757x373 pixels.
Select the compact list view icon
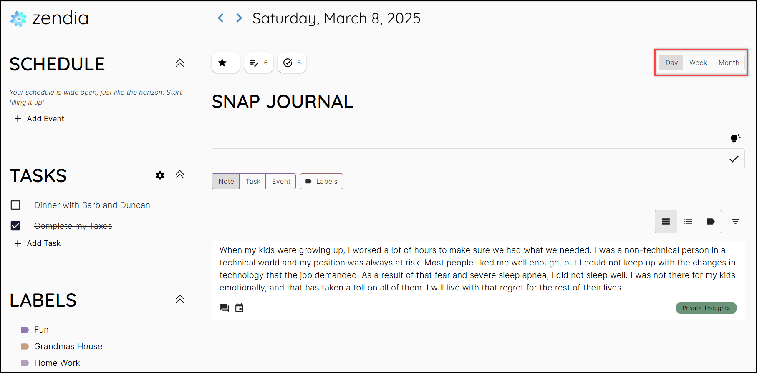tap(688, 221)
